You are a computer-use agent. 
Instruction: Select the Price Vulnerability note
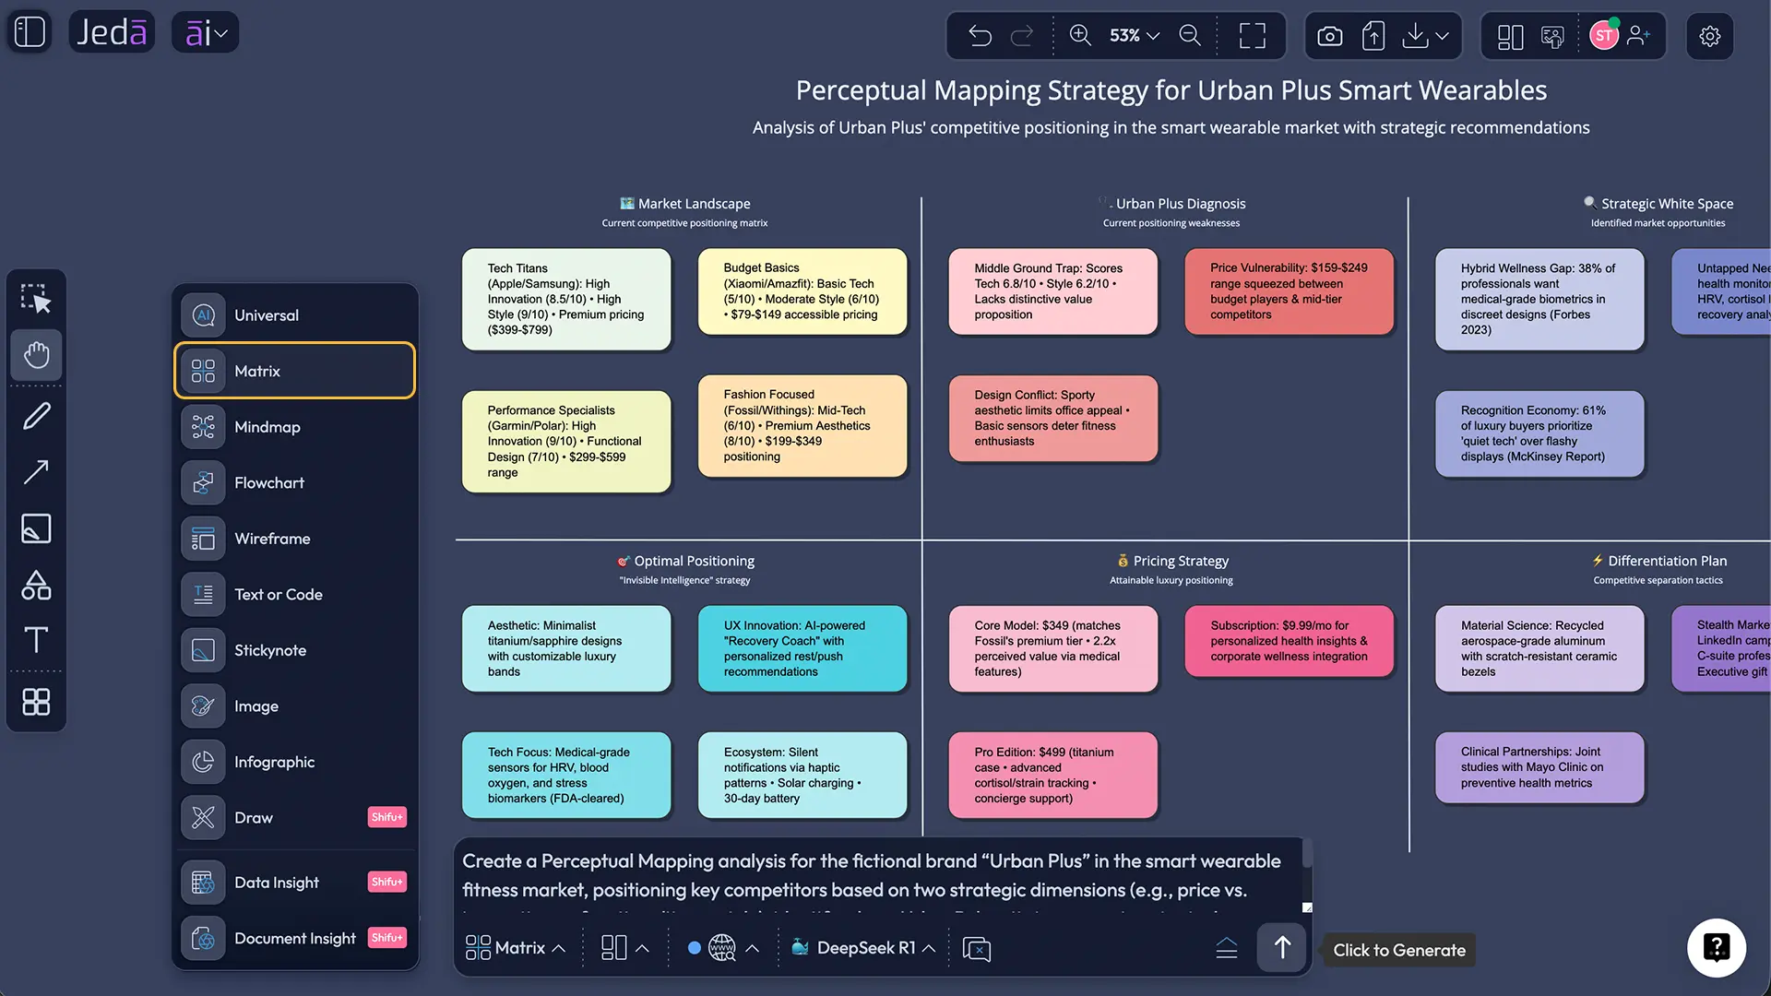pos(1290,291)
